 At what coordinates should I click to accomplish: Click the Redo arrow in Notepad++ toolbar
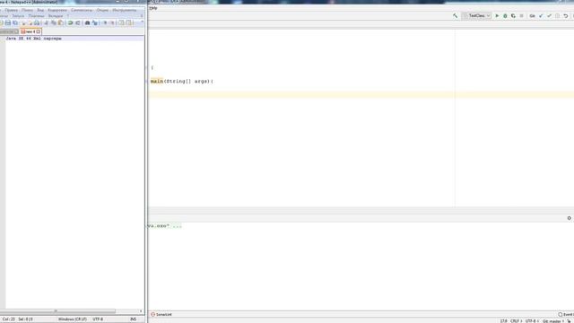point(78,22)
